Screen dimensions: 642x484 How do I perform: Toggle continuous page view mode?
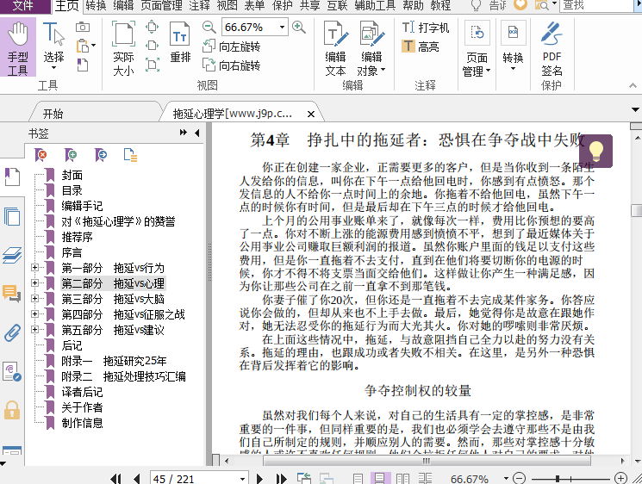tap(379, 479)
